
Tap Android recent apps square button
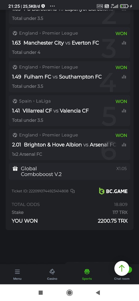41,292
